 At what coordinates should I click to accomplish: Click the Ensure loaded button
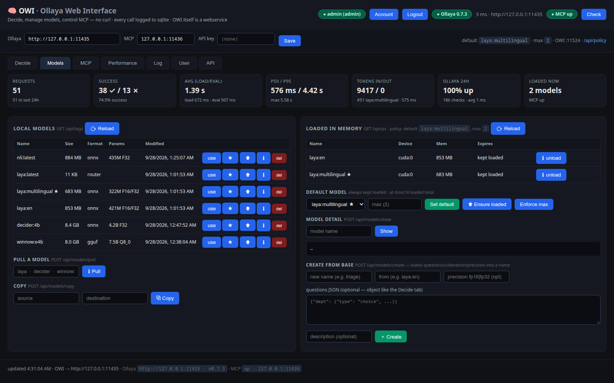pos(487,204)
